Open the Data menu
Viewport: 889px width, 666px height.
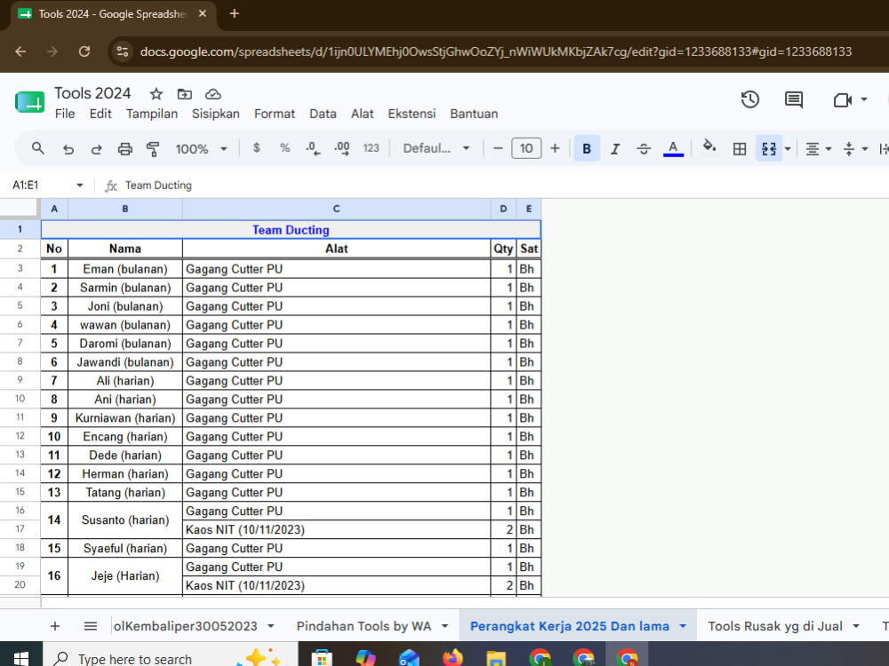323,114
